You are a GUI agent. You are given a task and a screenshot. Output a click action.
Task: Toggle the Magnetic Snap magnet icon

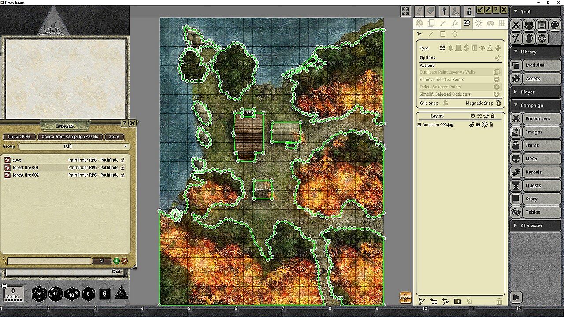pyautogui.click(x=499, y=103)
